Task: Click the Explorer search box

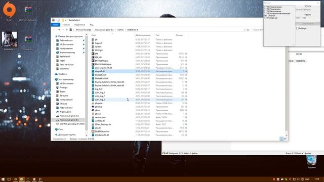Action: [x=258, y=30]
